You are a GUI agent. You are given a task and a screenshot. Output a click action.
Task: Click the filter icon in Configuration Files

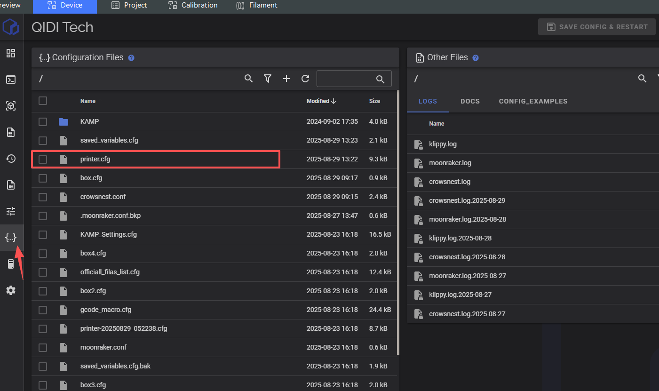coord(268,79)
